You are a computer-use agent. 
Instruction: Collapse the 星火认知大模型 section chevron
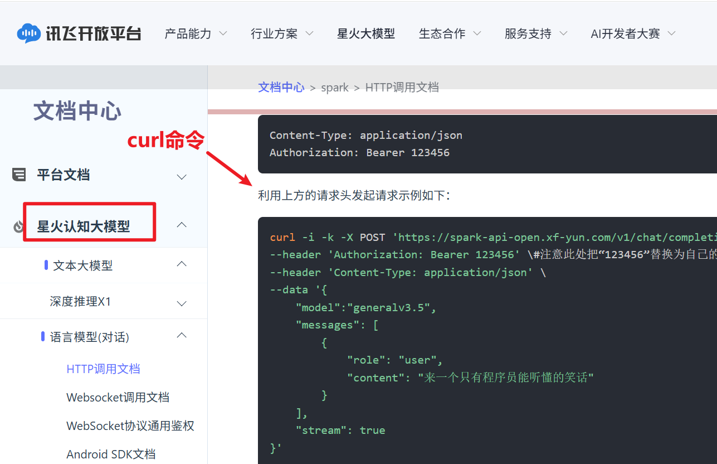(182, 225)
